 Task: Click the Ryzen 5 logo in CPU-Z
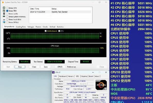point(101,85)
